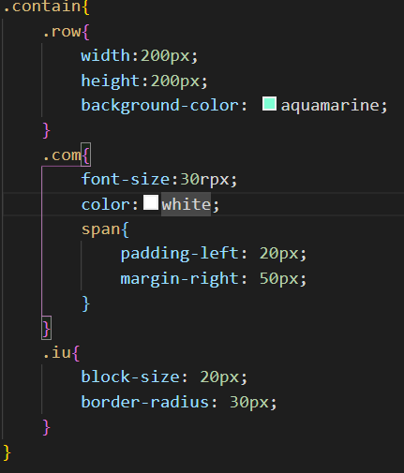Open the white color swatch picker
This screenshot has width=404, height=473.
(x=151, y=202)
